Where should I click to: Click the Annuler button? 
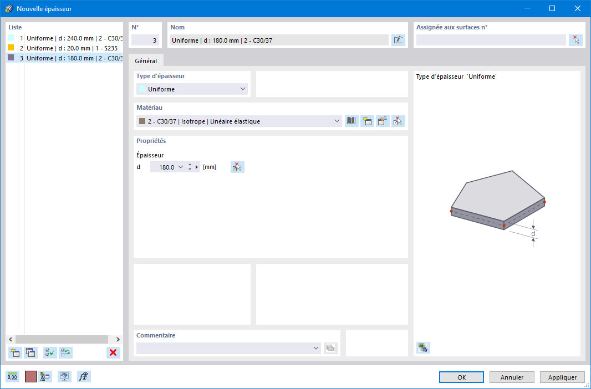coord(512,377)
